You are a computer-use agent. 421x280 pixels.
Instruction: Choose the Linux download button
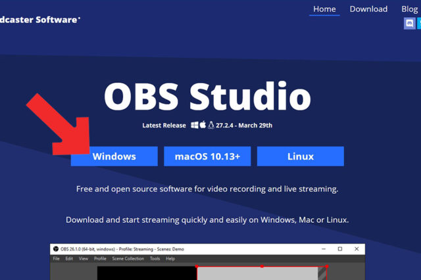[x=301, y=156]
